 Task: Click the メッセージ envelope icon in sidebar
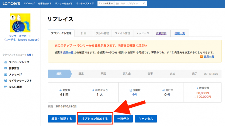[x=5, y=74]
